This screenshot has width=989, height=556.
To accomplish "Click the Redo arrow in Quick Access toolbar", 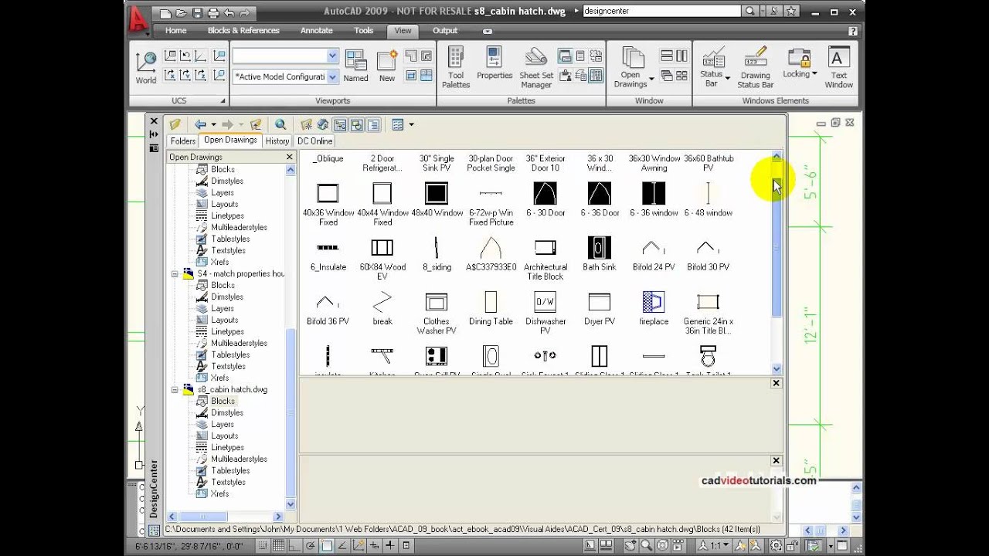I will click(x=244, y=12).
